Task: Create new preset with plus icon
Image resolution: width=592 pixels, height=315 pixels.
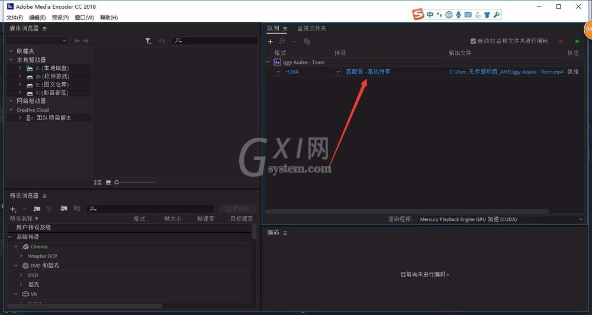Action: coord(13,209)
